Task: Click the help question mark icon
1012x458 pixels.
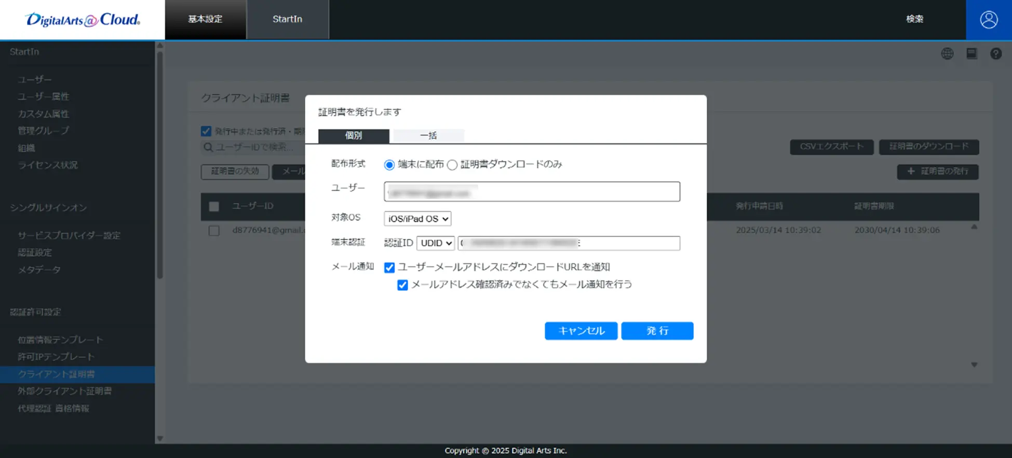Action: [x=995, y=53]
